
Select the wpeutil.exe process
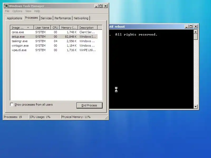pyautogui.click(x=54, y=50)
